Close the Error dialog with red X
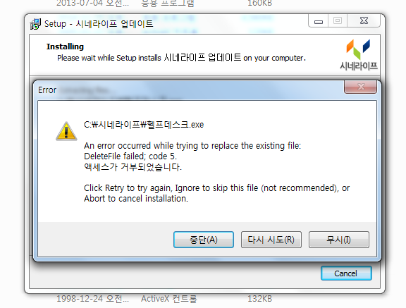 (360, 87)
